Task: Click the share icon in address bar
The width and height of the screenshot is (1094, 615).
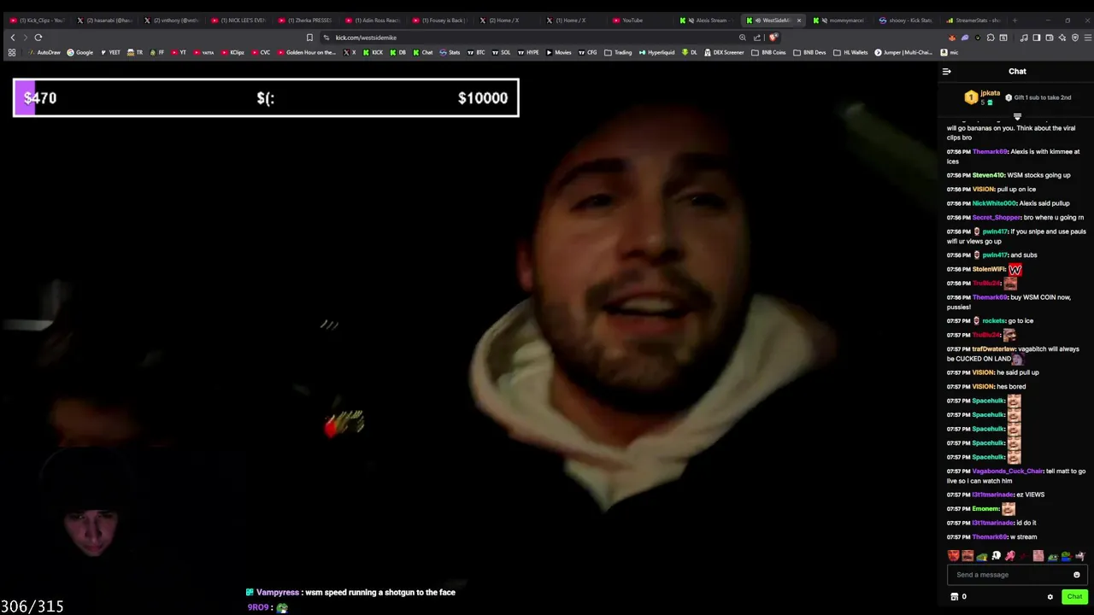Action: pos(757,38)
